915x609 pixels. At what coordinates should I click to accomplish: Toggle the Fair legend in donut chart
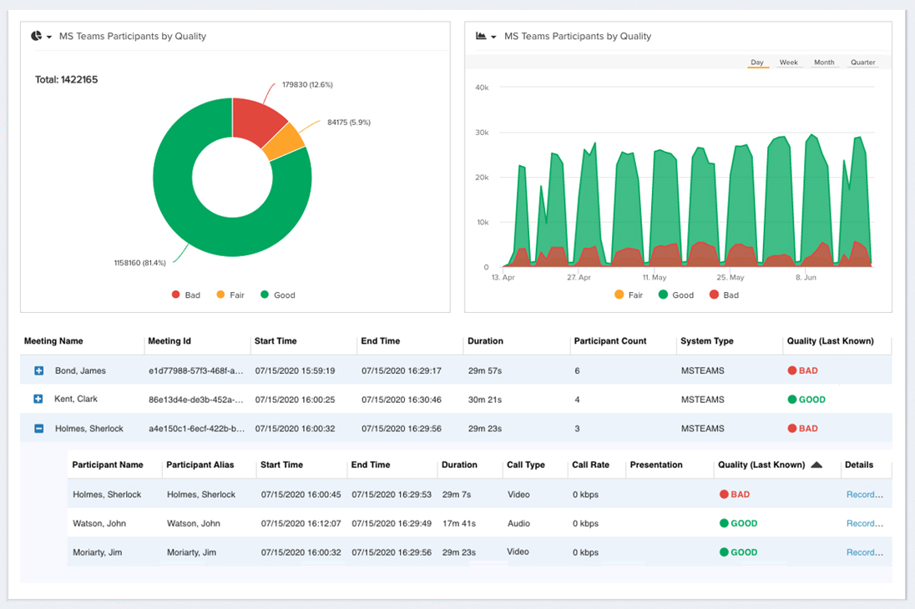230,295
